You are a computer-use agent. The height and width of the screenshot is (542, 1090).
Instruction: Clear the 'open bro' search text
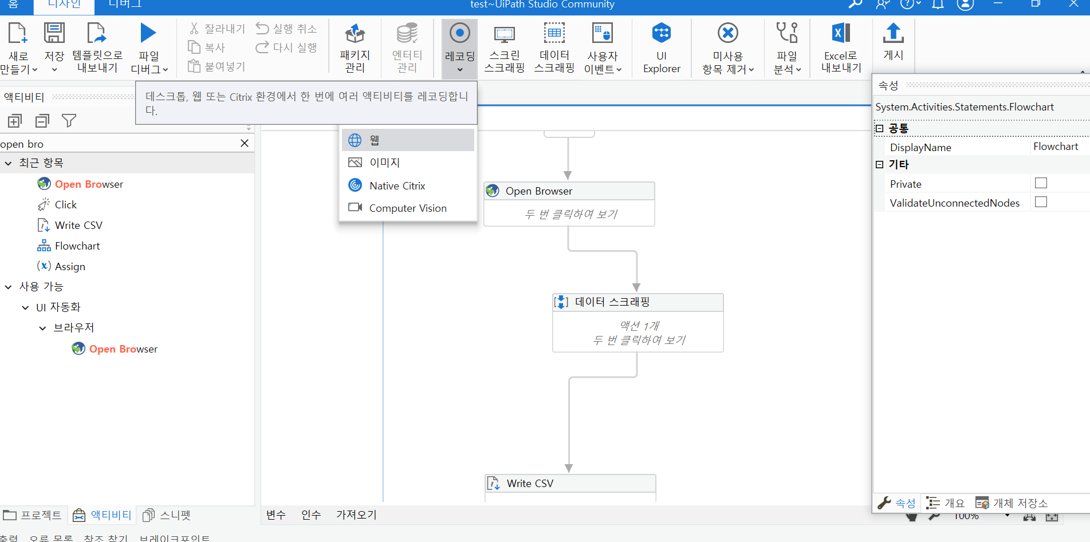point(245,143)
